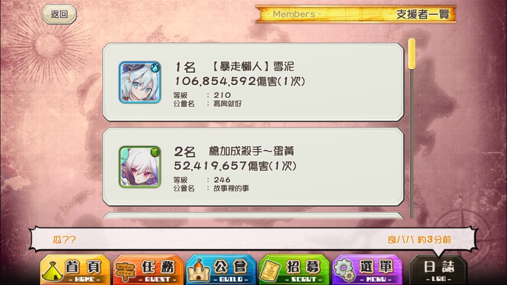Open the chat message bar showing 瓜??
Image resolution: width=507 pixels, height=285 pixels.
[253, 239]
